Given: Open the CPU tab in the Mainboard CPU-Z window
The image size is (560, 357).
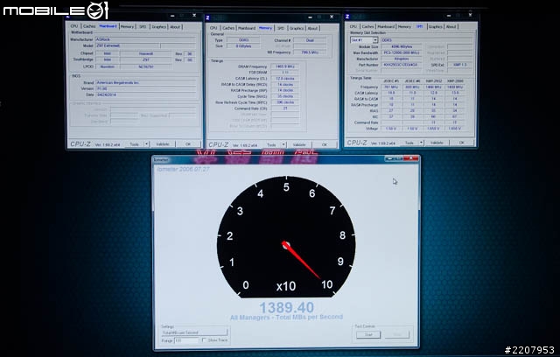Looking at the screenshot, I should coord(73,26).
